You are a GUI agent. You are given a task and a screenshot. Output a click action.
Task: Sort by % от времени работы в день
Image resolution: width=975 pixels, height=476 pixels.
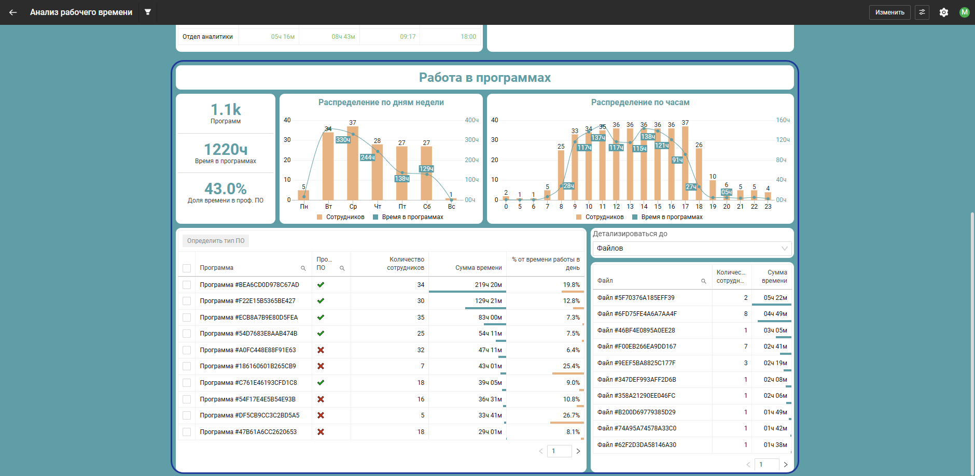click(x=546, y=264)
